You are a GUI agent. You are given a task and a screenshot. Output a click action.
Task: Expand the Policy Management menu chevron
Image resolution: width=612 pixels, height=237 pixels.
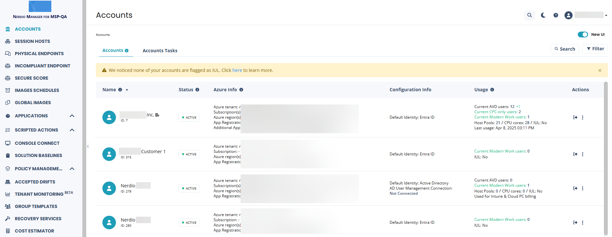tap(72, 169)
